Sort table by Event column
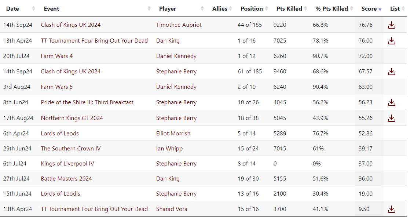This screenshot has width=414, height=222. pyautogui.click(x=51, y=9)
